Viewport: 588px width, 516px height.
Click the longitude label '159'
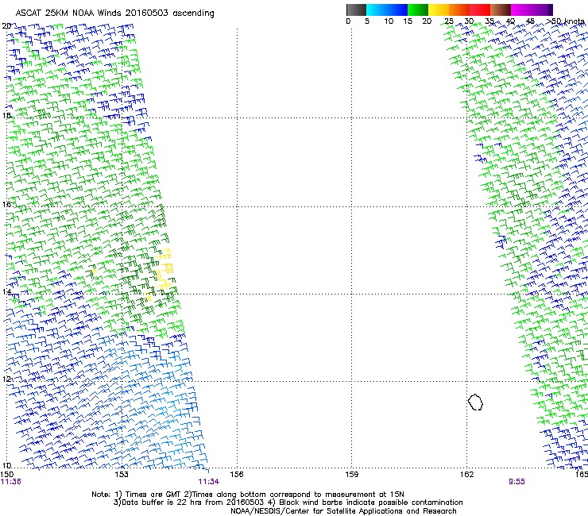[351, 475]
